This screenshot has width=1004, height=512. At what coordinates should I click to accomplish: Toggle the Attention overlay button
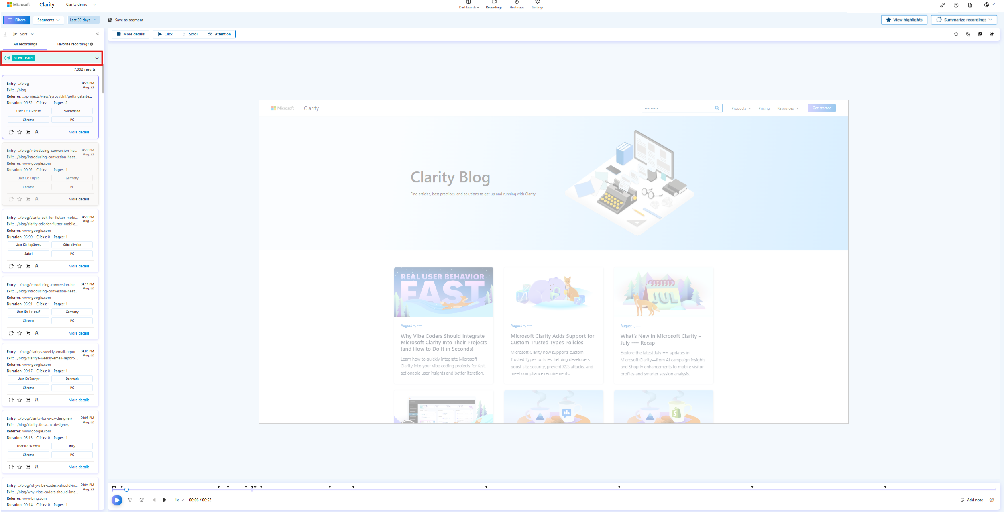pos(219,34)
